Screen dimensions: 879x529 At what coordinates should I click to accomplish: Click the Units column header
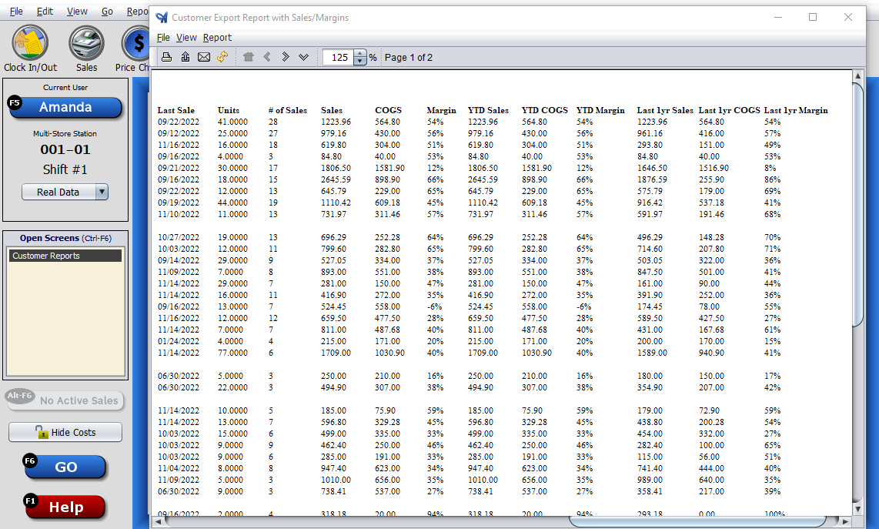(229, 111)
